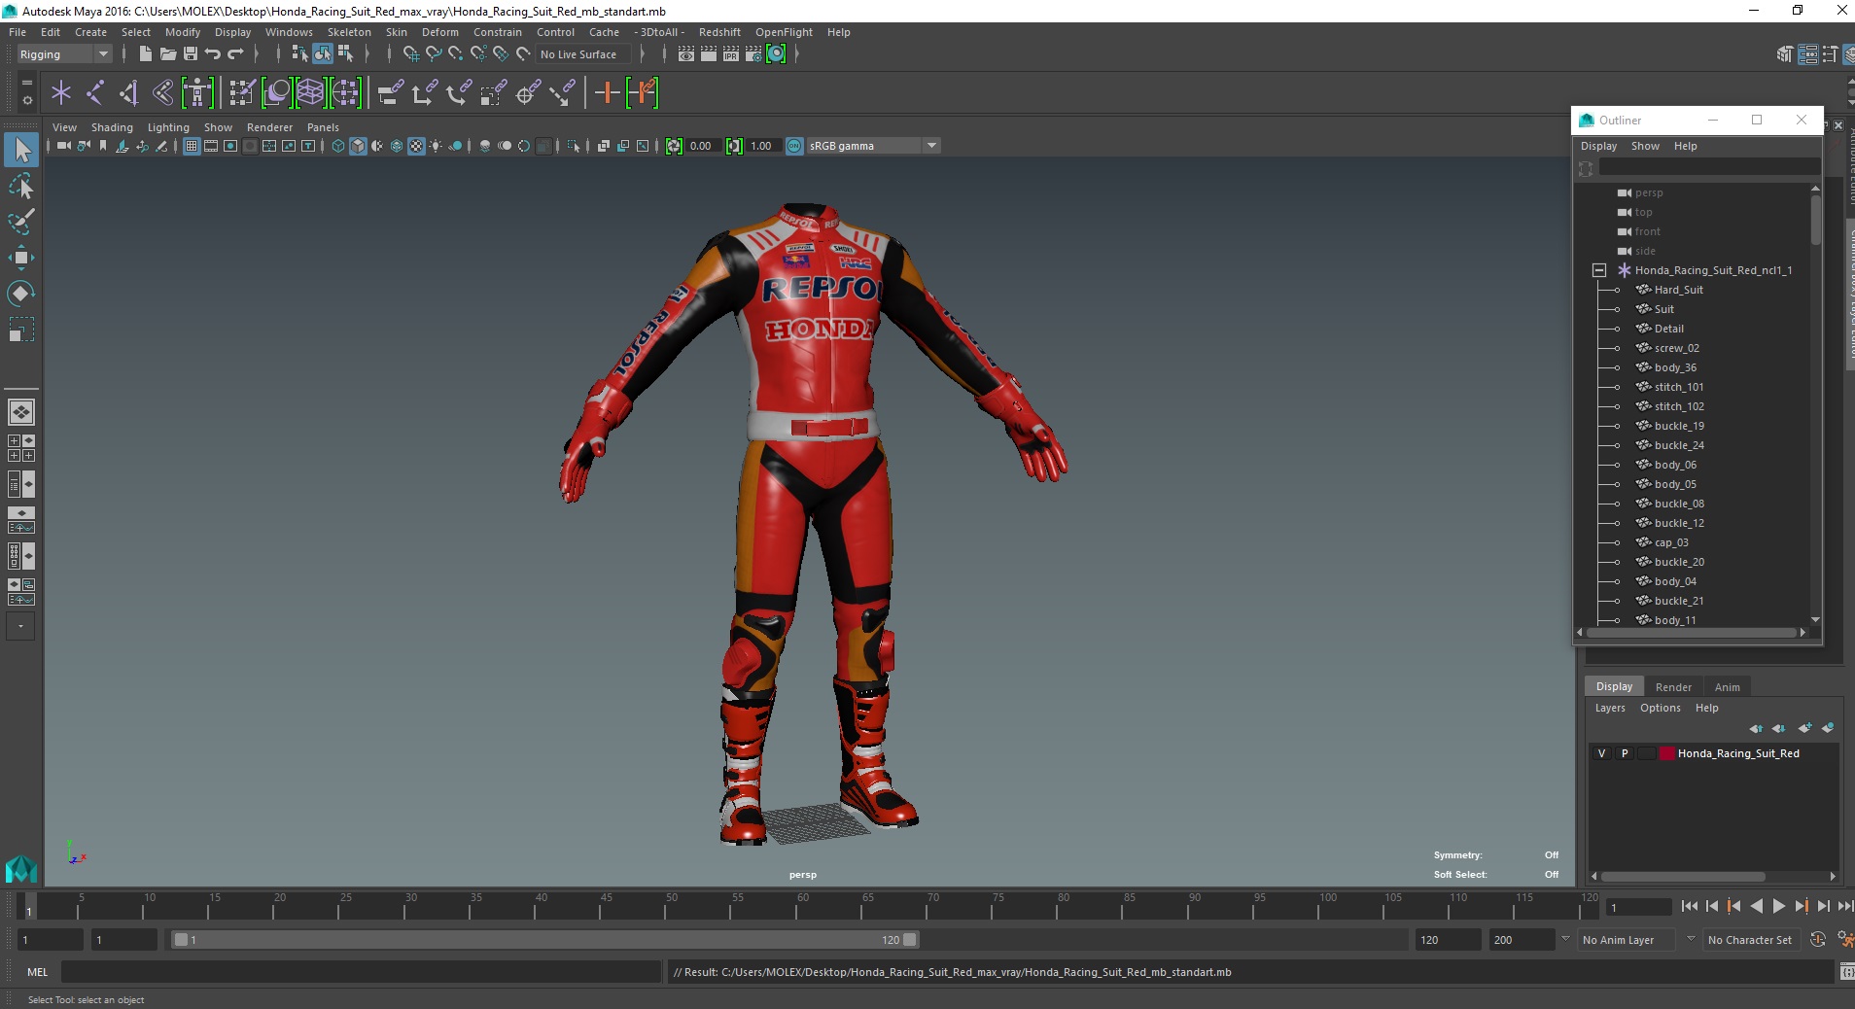
Task: Pick the Paint Selection tool
Action: pyautogui.click(x=21, y=222)
